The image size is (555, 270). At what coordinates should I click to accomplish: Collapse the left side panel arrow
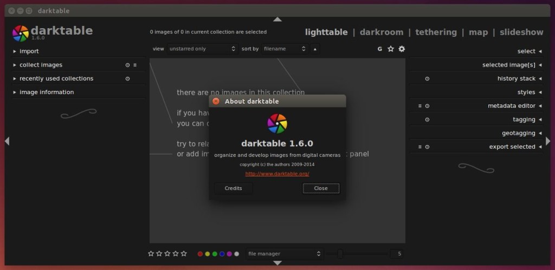pos(7,141)
